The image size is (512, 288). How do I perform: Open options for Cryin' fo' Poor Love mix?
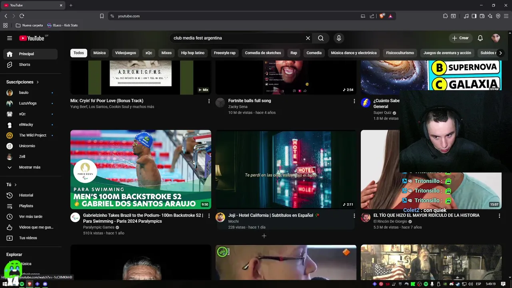[209, 101]
